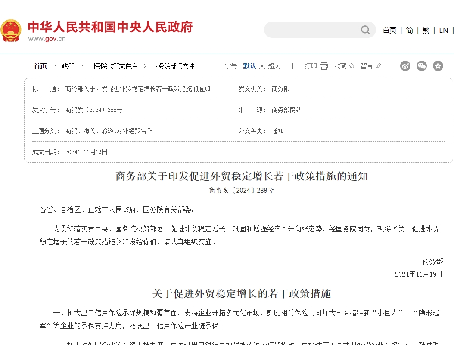Switch to the EN English version
454x345 pixels.
[x=443, y=30]
